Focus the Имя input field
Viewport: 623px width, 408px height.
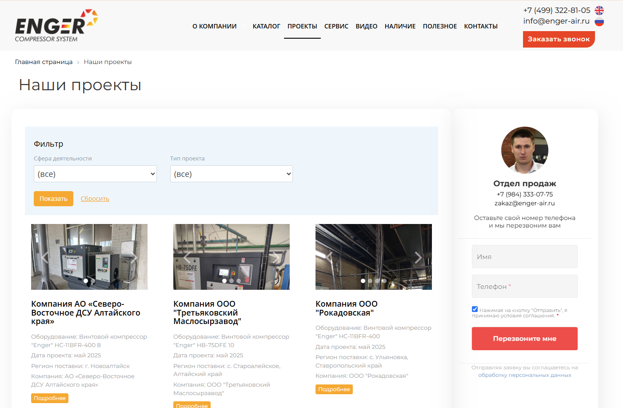click(525, 256)
